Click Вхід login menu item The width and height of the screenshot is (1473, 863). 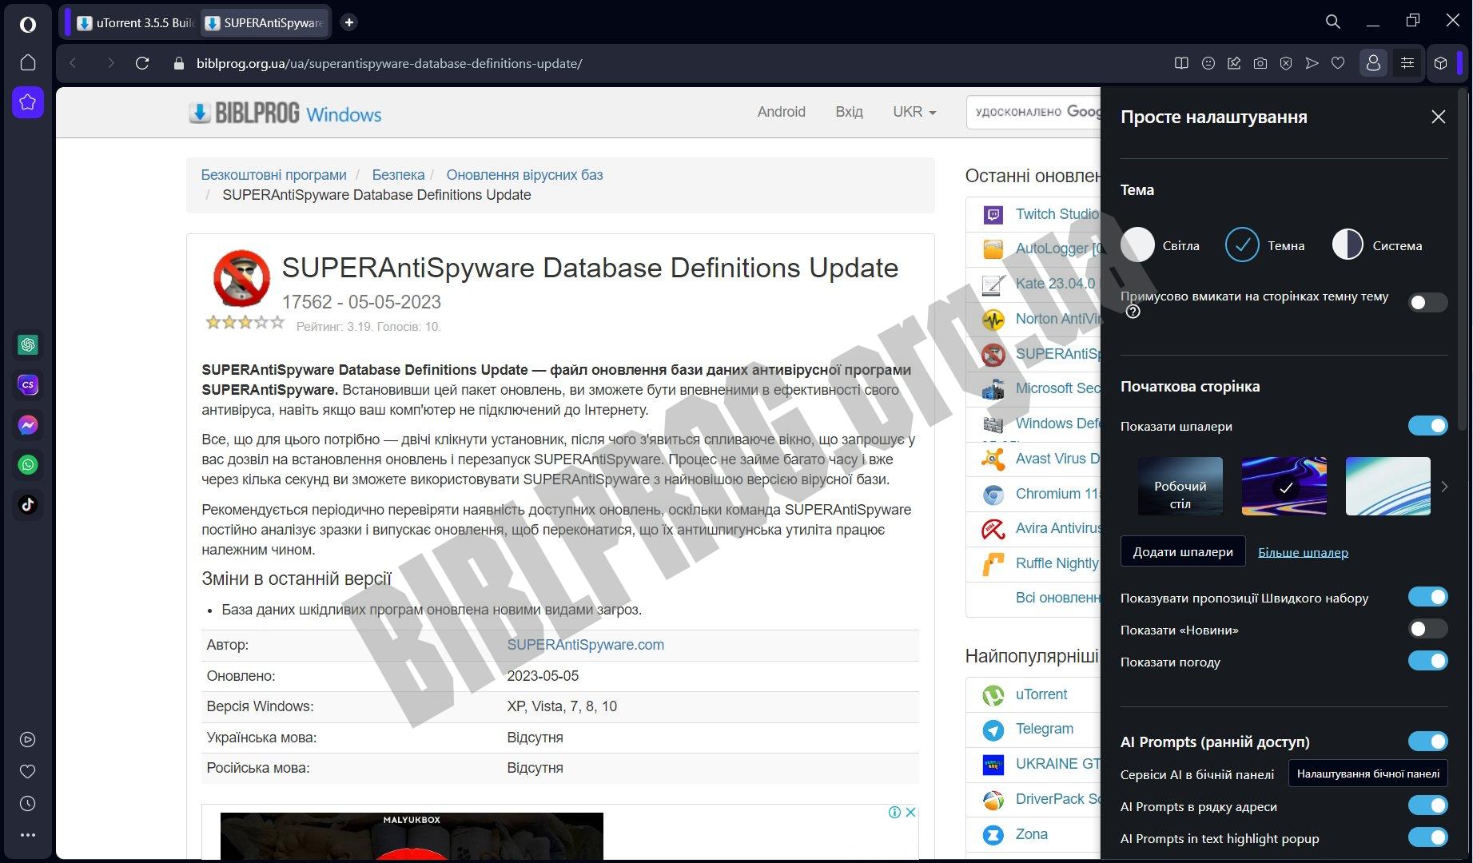(849, 112)
